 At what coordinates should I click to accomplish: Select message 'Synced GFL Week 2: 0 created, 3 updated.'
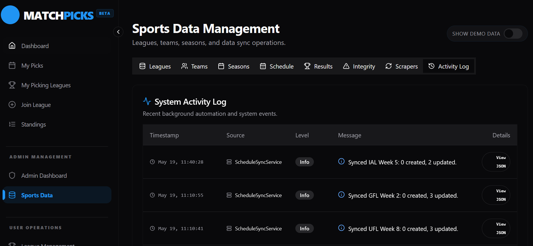coord(403,195)
